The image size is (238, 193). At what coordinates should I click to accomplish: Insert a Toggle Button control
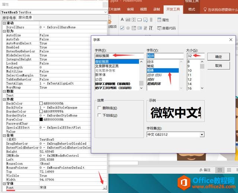[145, 28]
